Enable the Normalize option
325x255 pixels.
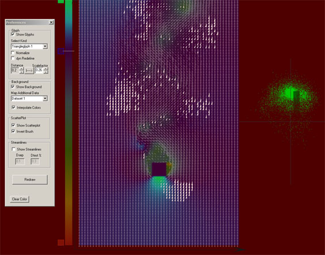coord(13,53)
